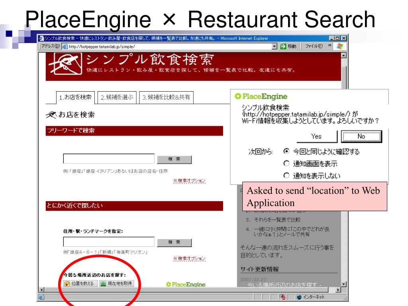Image resolution: width=408 pixels, height=306 pixels.
Task: Click the vertical scrollbar down arrow
Action: pyautogui.click(x=344, y=284)
